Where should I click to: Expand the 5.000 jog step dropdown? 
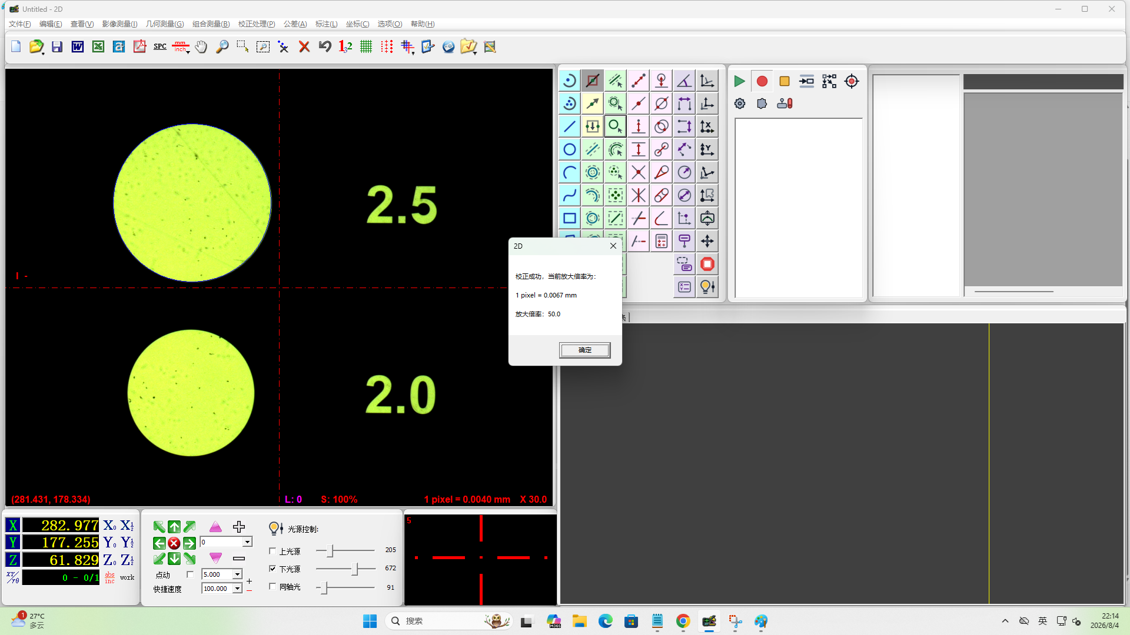pyautogui.click(x=237, y=574)
